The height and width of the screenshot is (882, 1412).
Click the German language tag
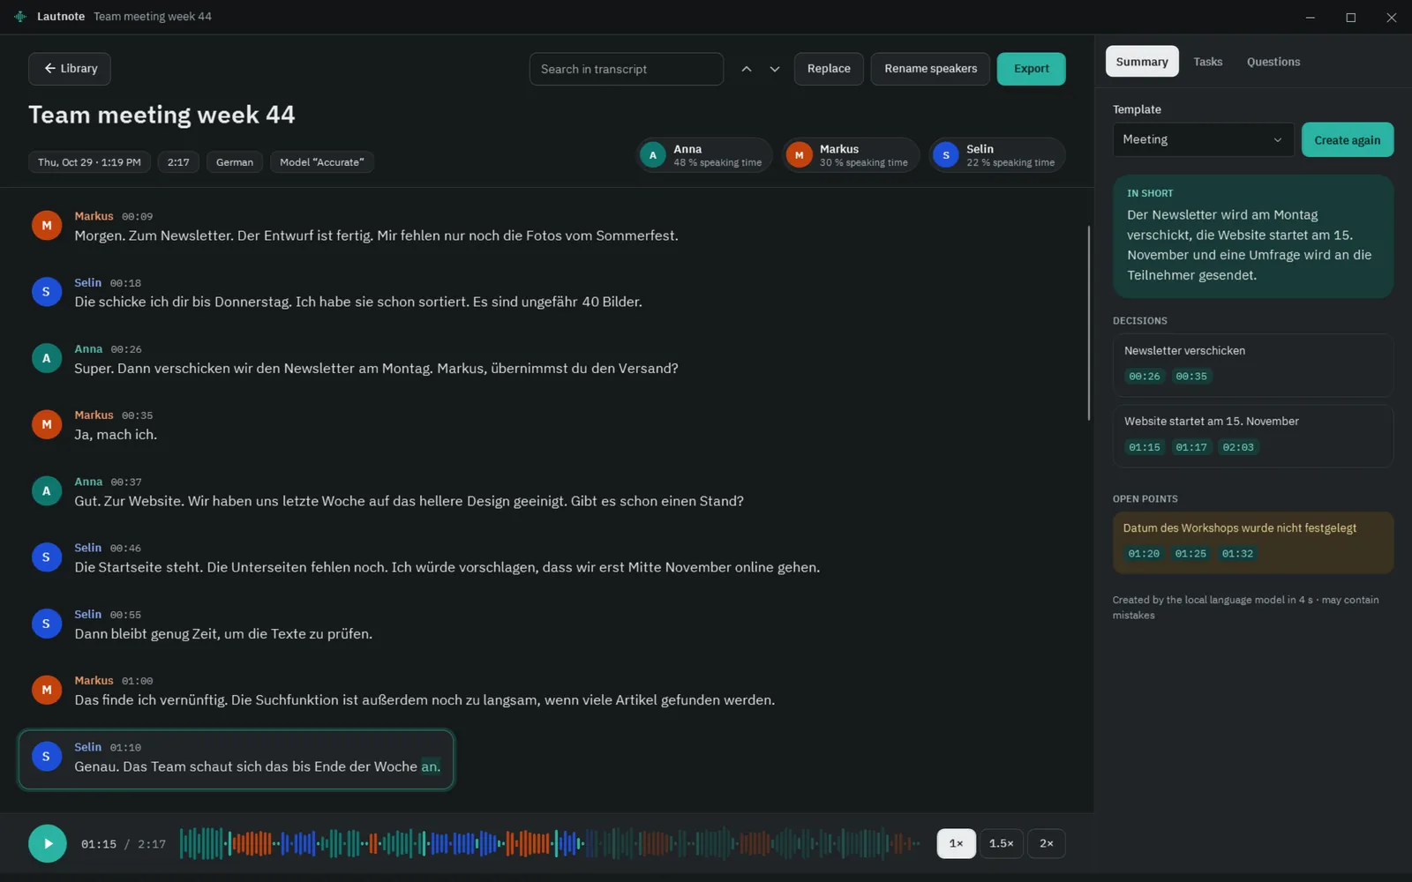235,162
